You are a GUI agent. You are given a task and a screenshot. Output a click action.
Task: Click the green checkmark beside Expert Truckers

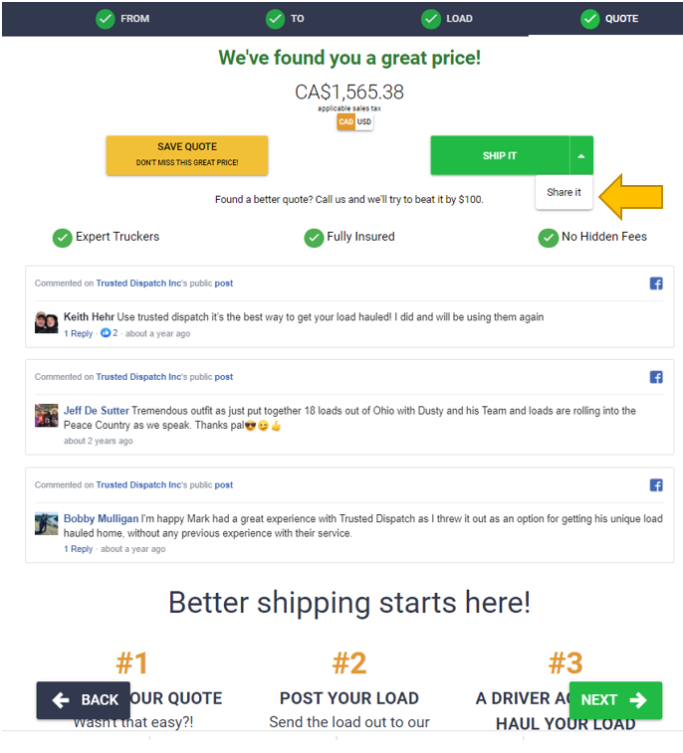tap(63, 238)
